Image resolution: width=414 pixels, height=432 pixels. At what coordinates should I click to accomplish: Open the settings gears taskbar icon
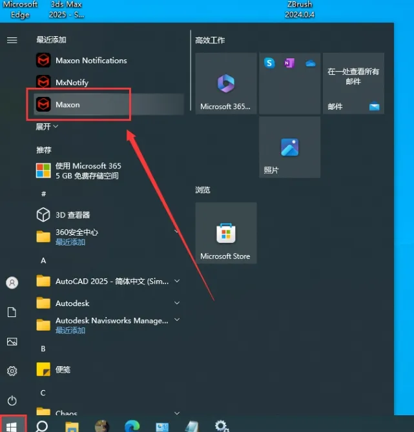click(222, 426)
